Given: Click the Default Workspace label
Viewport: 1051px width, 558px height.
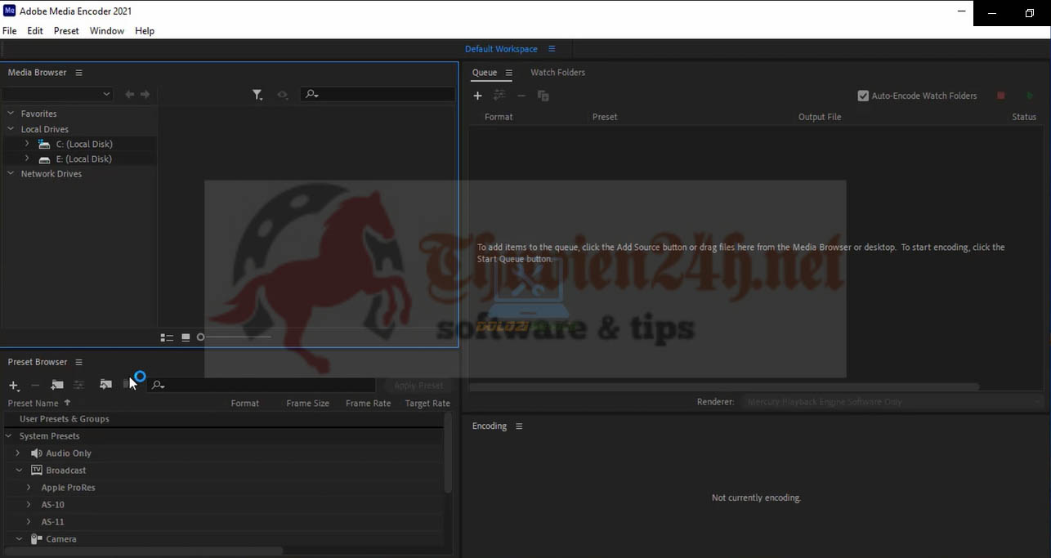Looking at the screenshot, I should point(501,49).
